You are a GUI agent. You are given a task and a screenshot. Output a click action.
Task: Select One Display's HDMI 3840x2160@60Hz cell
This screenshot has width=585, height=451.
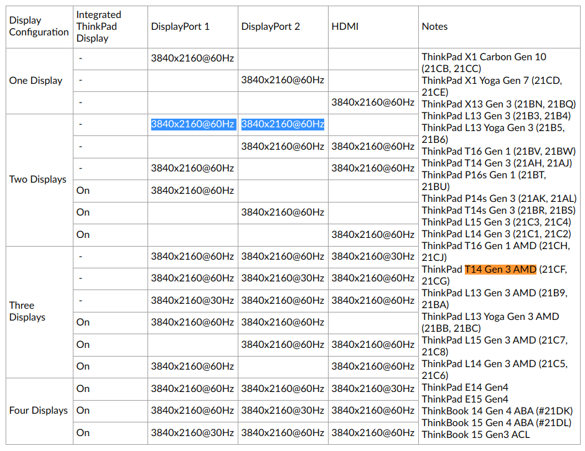tap(373, 102)
